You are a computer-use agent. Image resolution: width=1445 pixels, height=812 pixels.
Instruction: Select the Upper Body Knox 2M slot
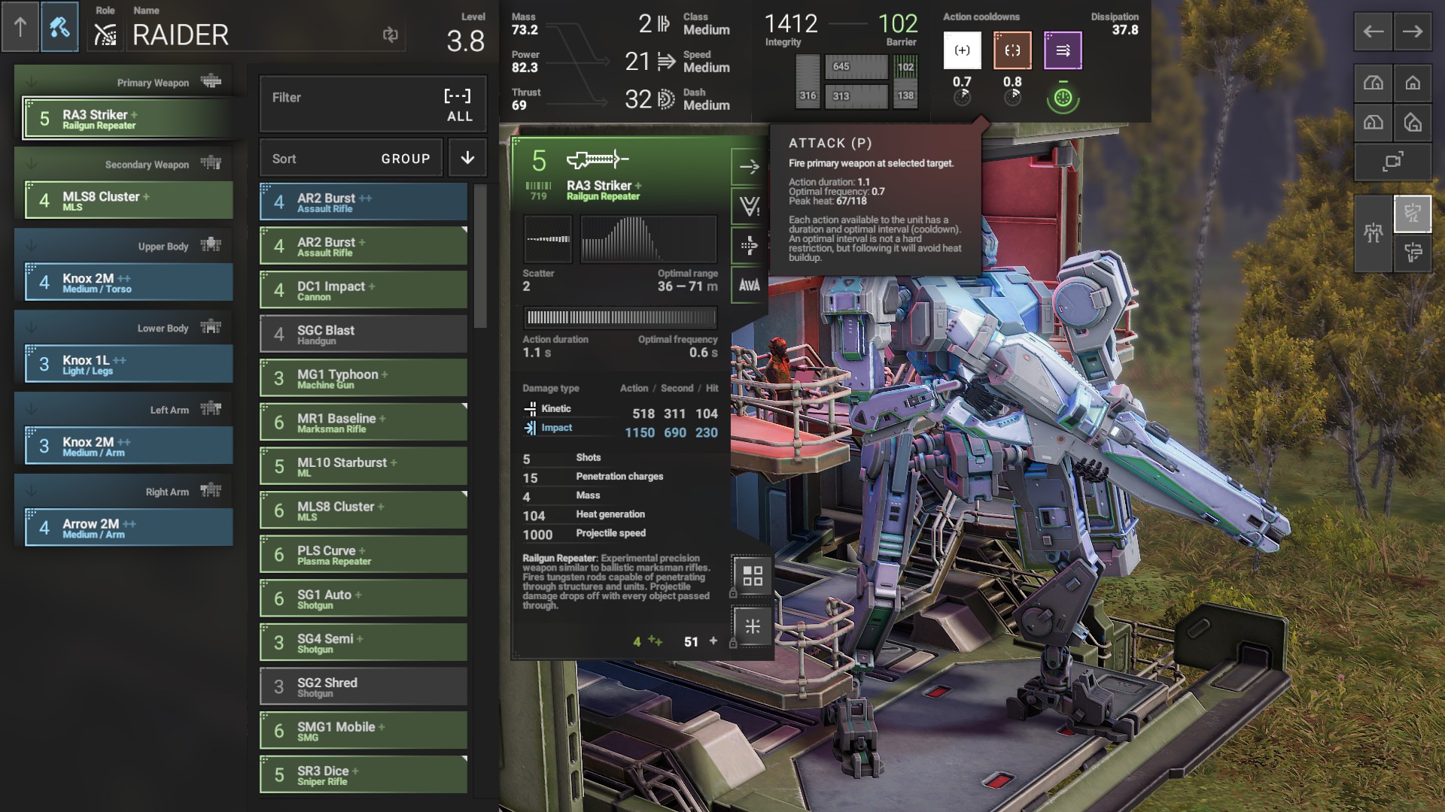coord(129,283)
